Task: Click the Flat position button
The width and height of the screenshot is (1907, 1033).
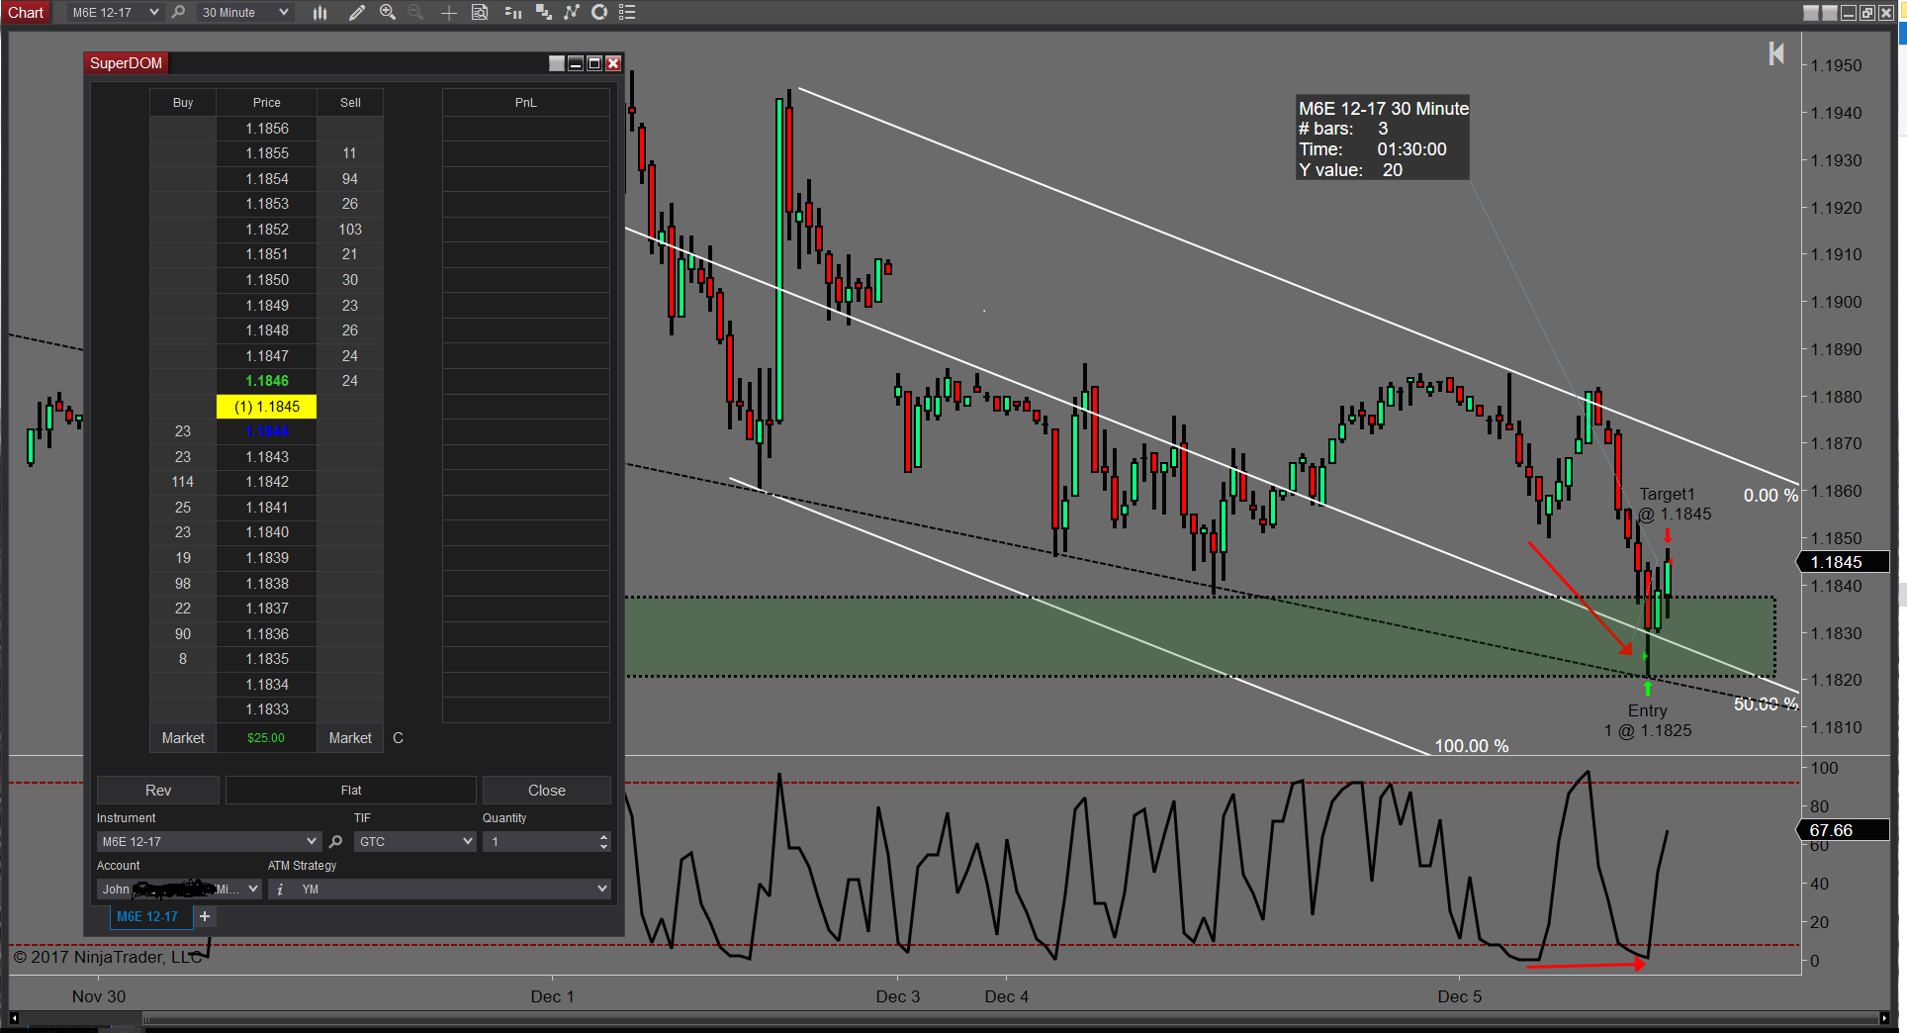Action: tap(351, 790)
